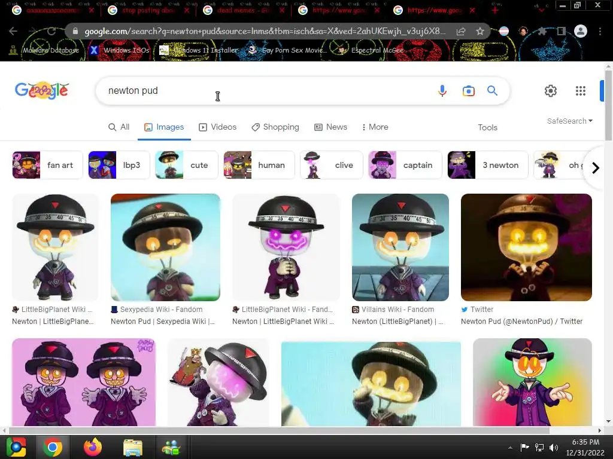Bookmark this page with star icon
Image resolution: width=613 pixels, height=459 pixels.
(x=480, y=31)
